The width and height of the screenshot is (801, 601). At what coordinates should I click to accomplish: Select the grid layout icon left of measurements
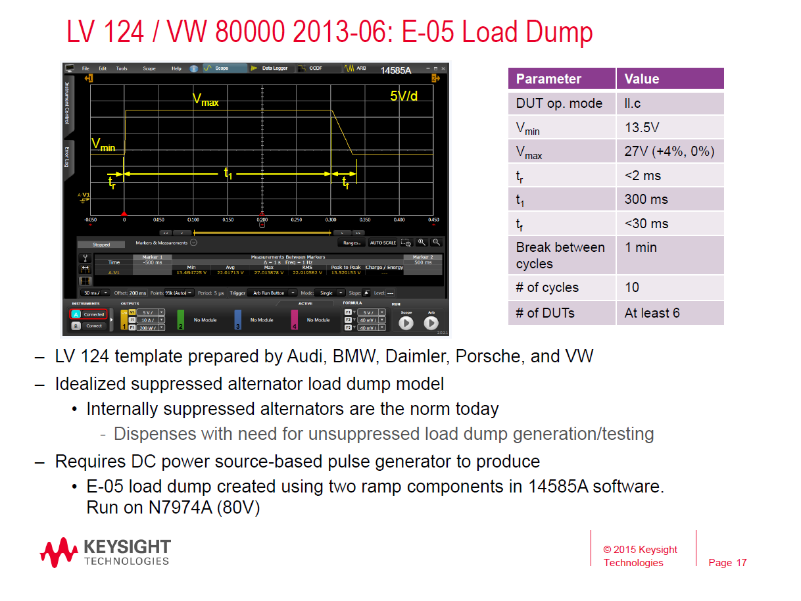click(84, 281)
